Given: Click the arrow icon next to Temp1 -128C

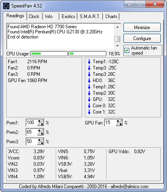Looking at the screenshot, I should 89,62.
